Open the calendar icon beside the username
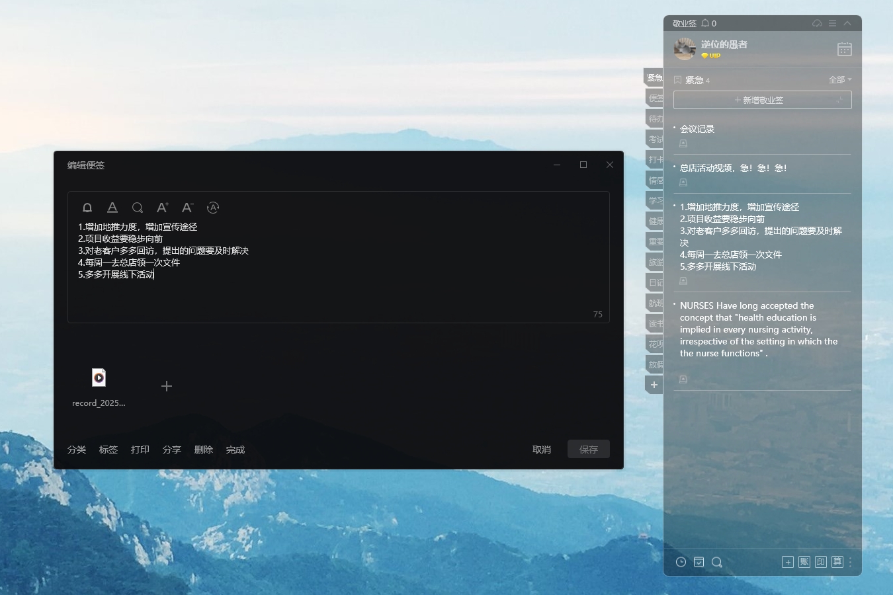The image size is (893, 595). (x=845, y=50)
